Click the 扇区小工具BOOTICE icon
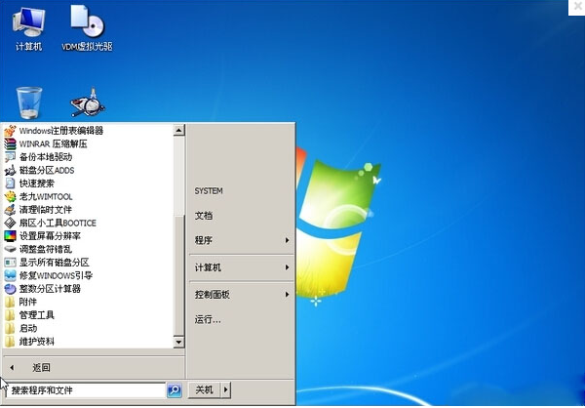585x408 pixels. [x=10, y=224]
